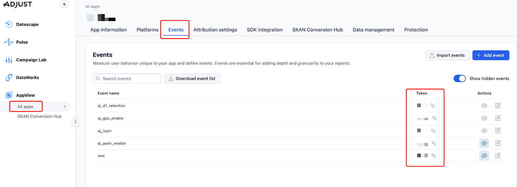
Task: Copy token for aj_d1_retention event
Action: (433, 105)
